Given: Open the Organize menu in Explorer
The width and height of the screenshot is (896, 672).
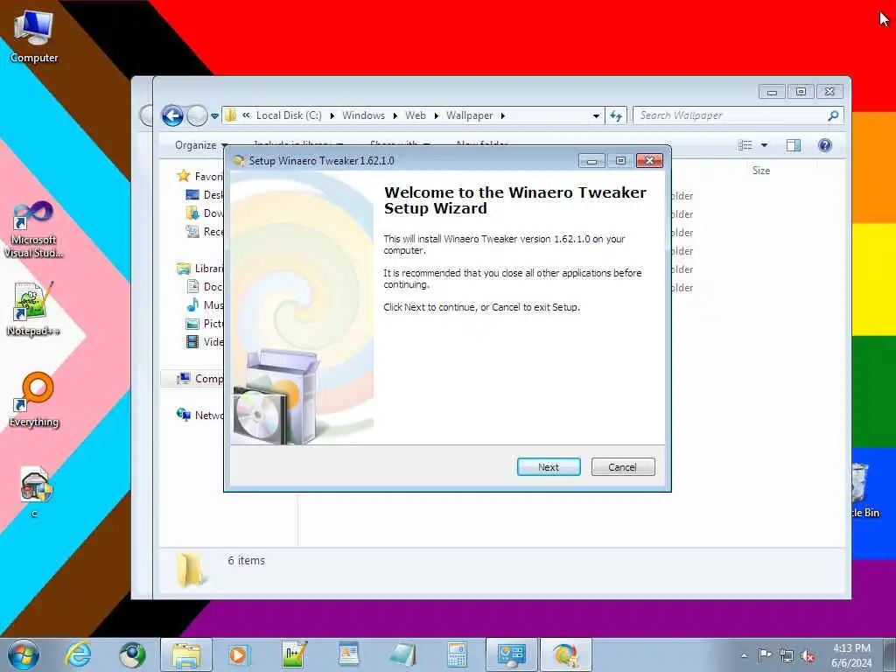Looking at the screenshot, I should (201, 145).
